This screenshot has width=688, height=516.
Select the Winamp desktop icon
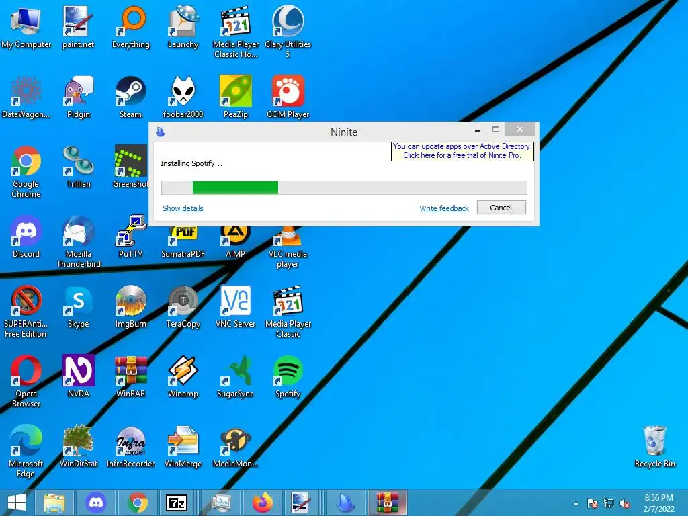pyautogui.click(x=183, y=377)
